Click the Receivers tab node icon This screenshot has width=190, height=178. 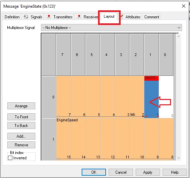[x=79, y=17]
